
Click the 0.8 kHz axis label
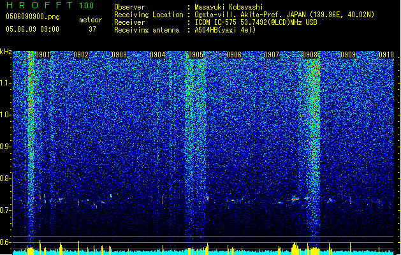(x=6, y=178)
